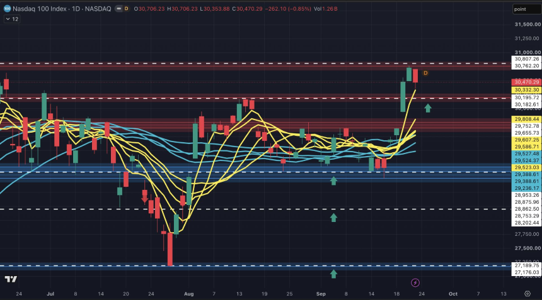Click the 31,250.00 price scale tick
The height and width of the screenshot is (300, 542).
click(x=528, y=38)
